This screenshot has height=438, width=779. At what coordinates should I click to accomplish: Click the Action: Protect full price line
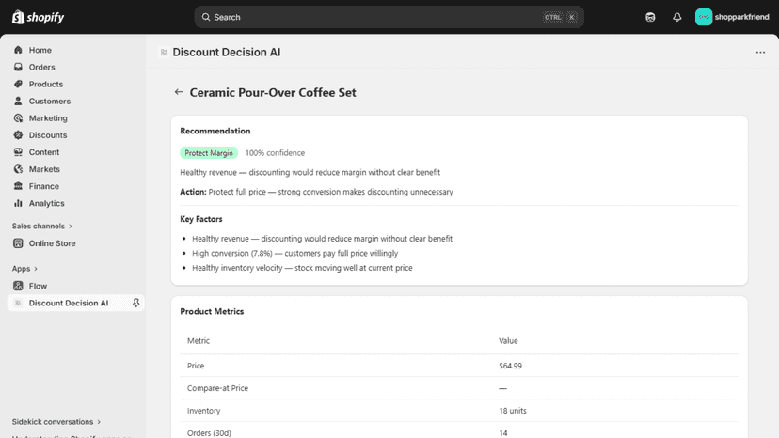(x=316, y=192)
